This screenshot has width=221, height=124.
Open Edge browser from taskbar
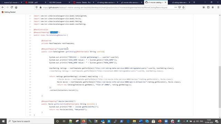128,121
